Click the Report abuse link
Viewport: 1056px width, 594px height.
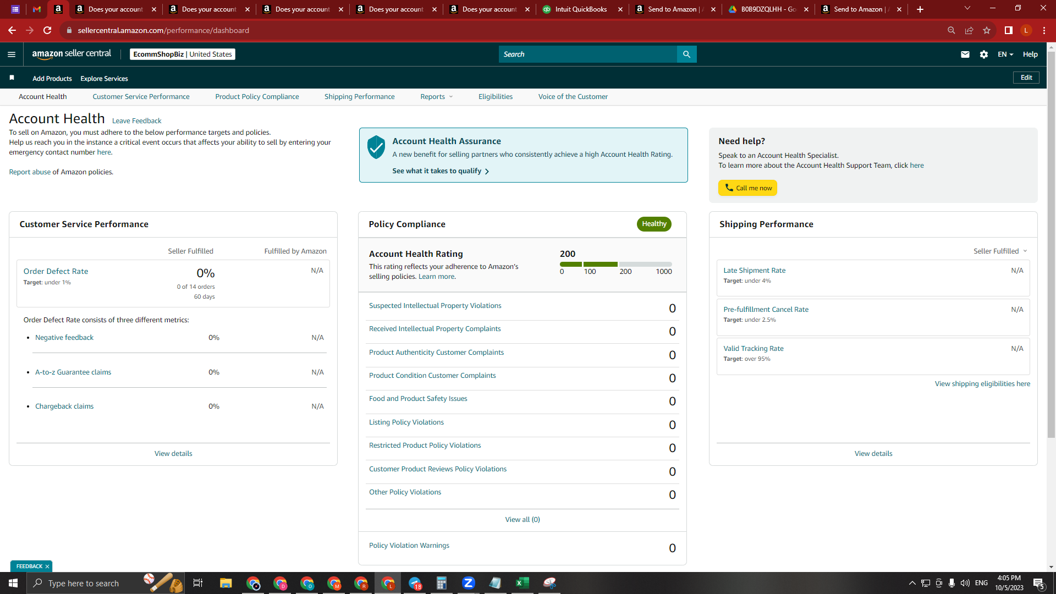click(30, 172)
